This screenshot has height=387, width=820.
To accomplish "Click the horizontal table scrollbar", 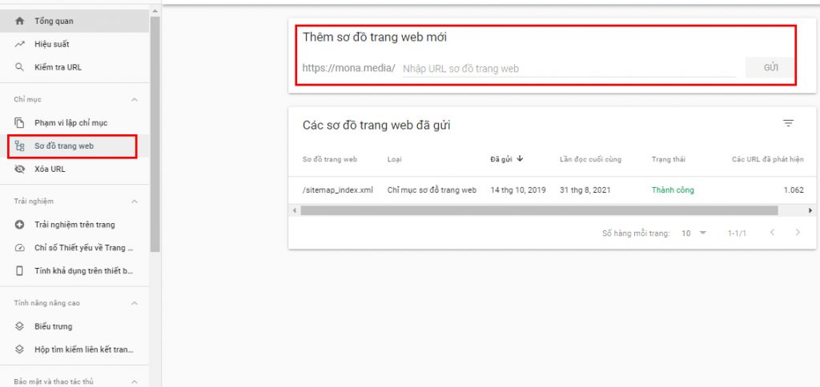I will point(537,210).
